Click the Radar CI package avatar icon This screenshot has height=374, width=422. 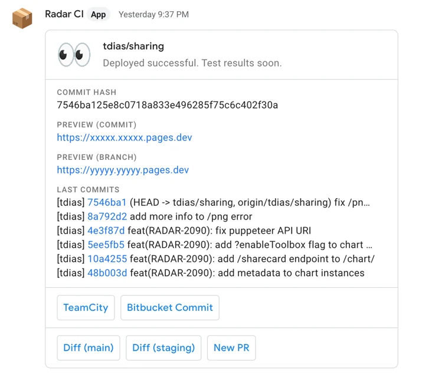coord(22,18)
